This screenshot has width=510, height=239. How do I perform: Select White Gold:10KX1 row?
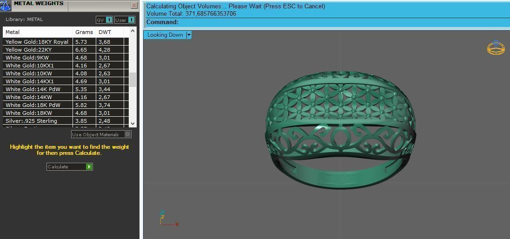tap(66, 66)
